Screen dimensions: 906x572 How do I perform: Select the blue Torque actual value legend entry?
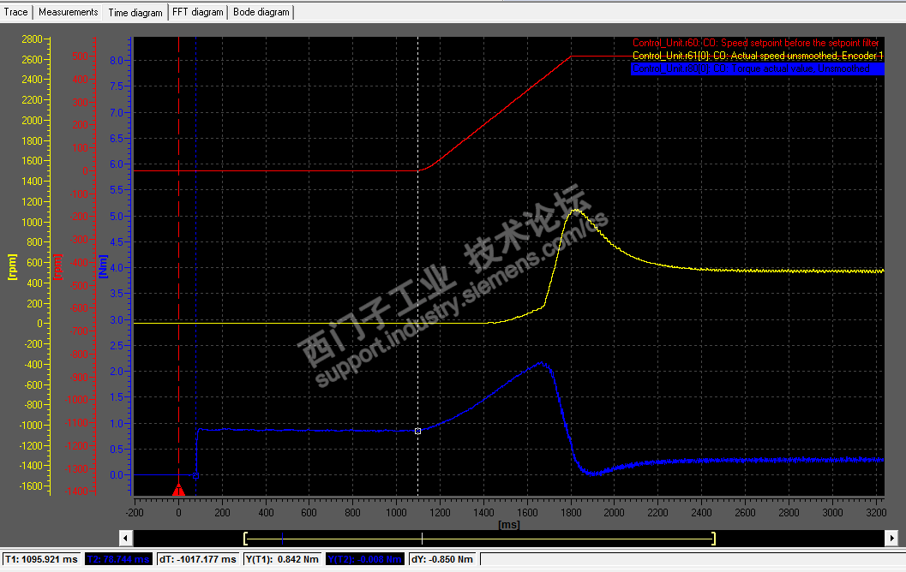[x=758, y=69]
